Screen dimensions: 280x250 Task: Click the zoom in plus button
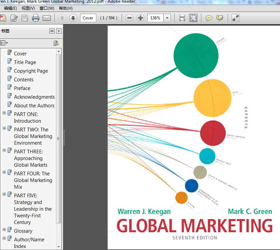[141, 18]
